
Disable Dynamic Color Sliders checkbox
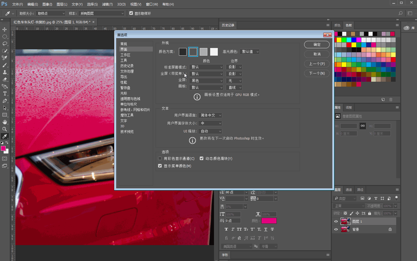tap(202, 158)
